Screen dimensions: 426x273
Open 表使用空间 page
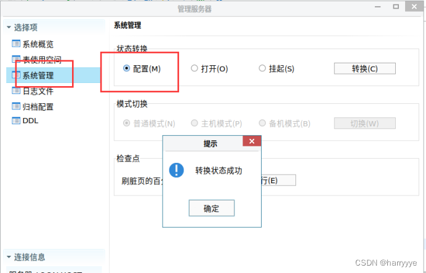42,60
